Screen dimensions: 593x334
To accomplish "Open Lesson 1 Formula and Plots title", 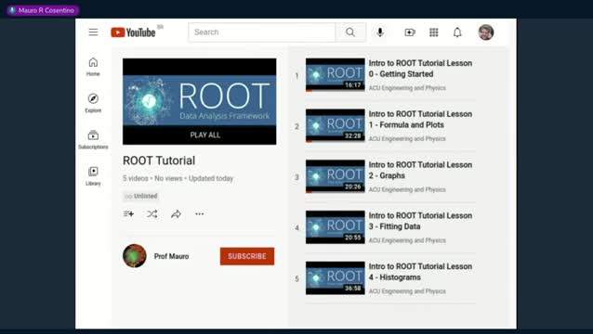I will click(x=420, y=120).
